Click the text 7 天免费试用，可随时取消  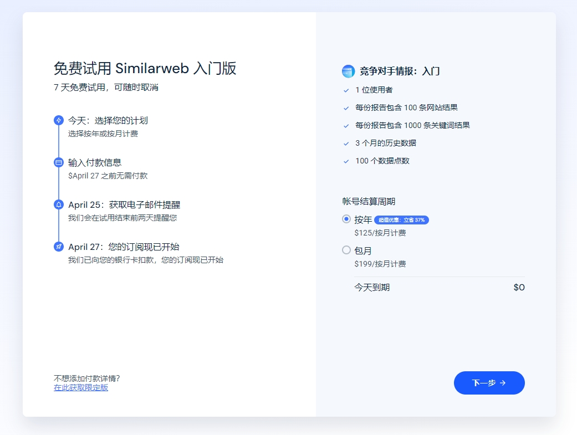pos(106,87)
